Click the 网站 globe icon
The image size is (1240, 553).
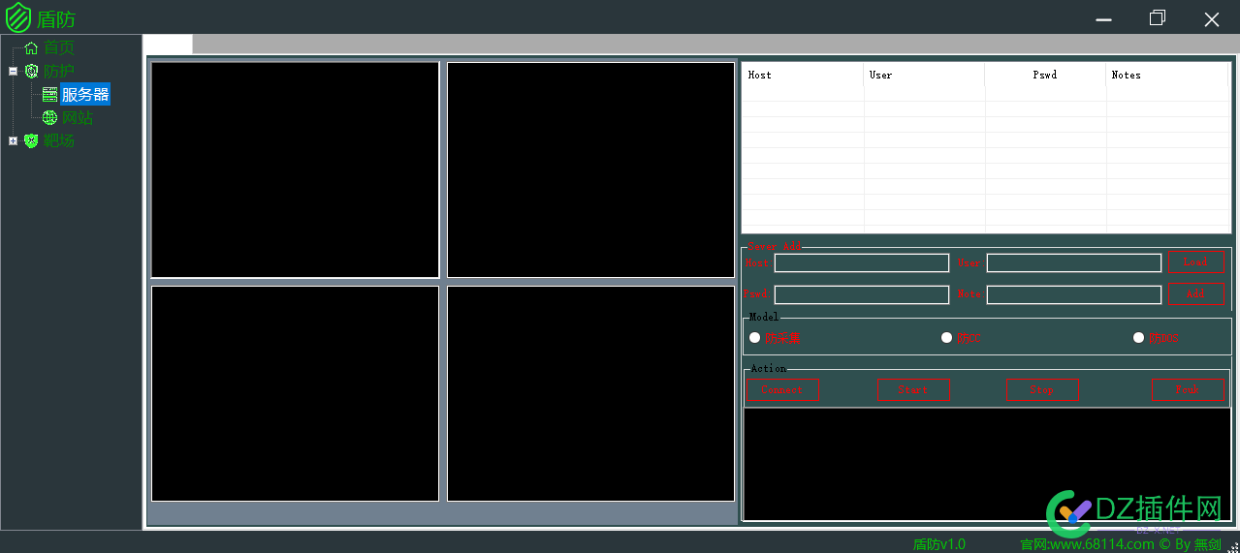(49, 117)
